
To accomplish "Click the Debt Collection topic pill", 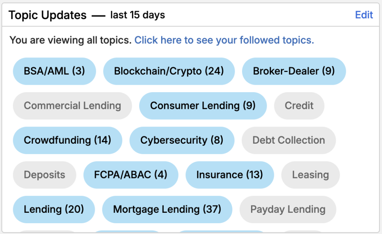I will pos(288,140).
